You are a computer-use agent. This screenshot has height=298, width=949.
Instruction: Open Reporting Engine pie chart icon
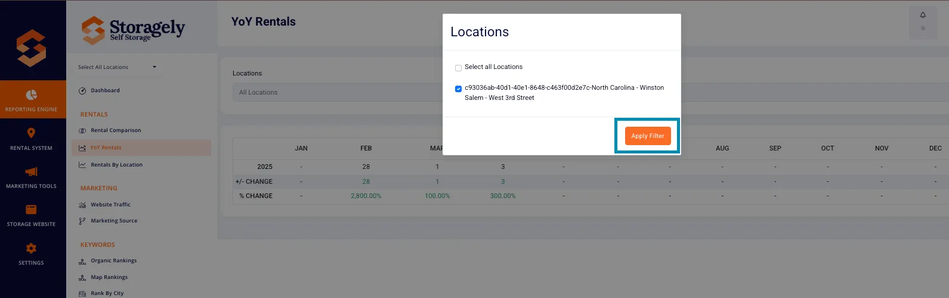coord(31,95)
